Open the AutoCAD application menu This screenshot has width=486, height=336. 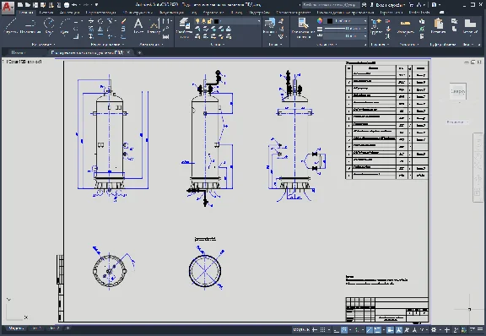(8, 8)
